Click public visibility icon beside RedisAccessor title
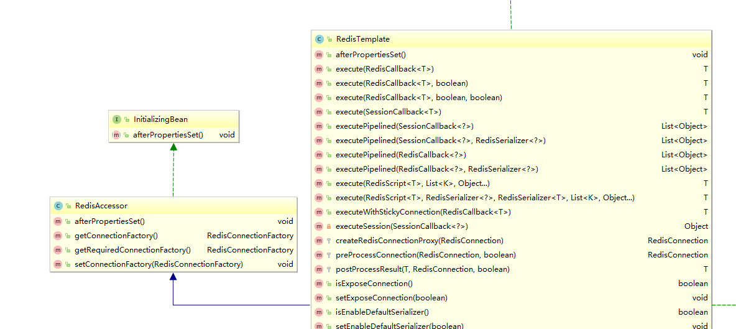The image size is (736, 329). tap(68, 206)
